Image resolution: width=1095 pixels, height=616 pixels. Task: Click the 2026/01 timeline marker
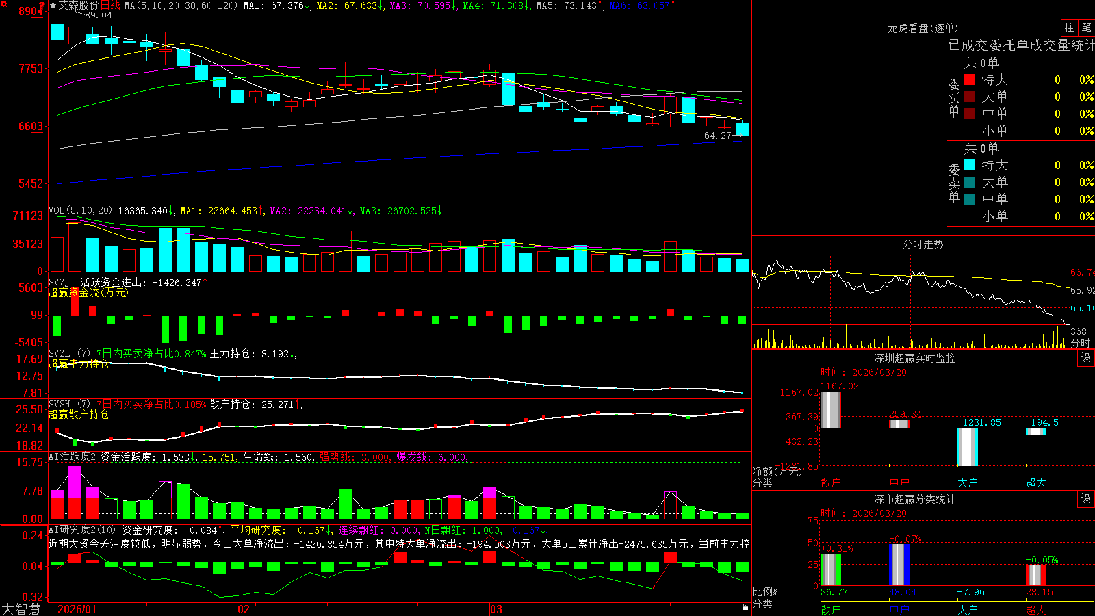pos(77,609)
